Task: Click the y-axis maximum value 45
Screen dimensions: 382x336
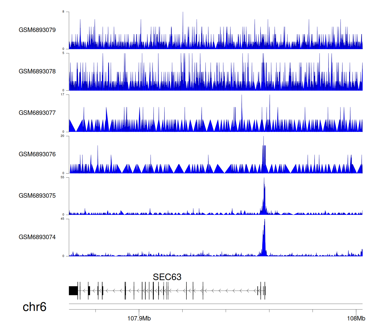Action: tap(62, 219)
